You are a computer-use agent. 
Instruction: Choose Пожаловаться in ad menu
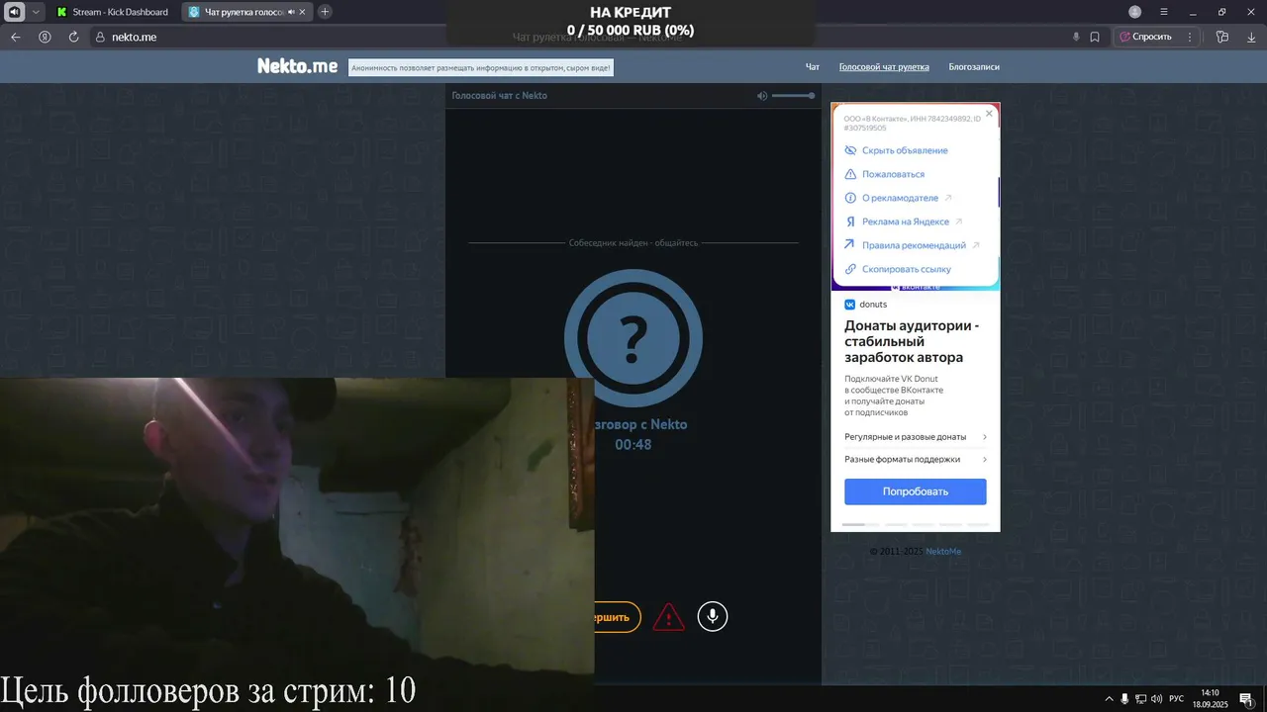pos(884,174)
